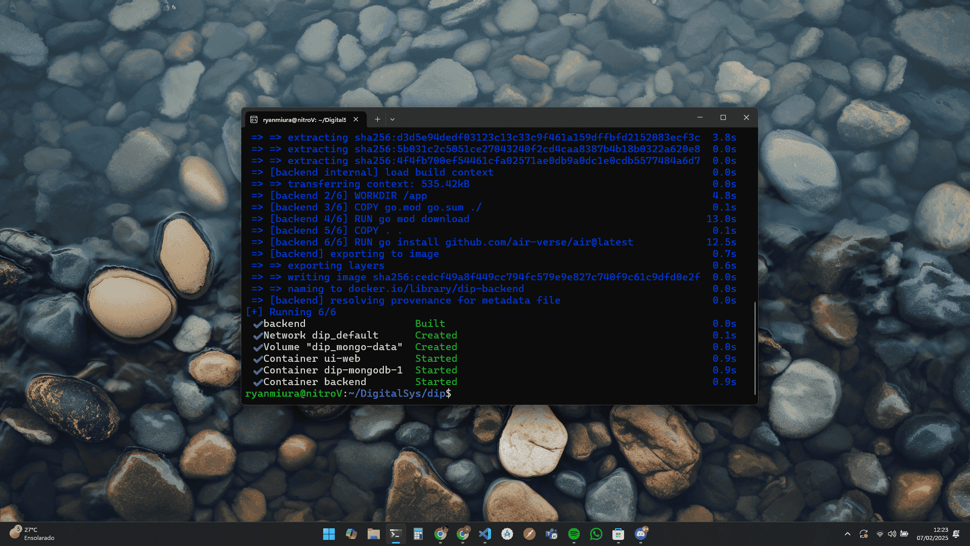The image size is (970, 546).
Task: Open the clock and calendar flyout
Action: click(x=932, y=534)
